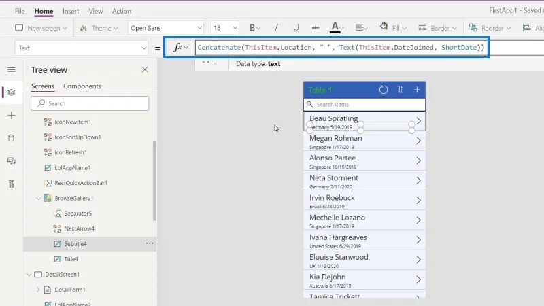This screenshot has width=544, height=306.
Task: Open the Action tab
Action: pos(122,11)
